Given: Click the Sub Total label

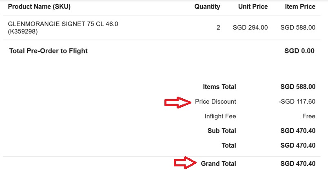Looking at the screenshot, I should click(222, 131).
